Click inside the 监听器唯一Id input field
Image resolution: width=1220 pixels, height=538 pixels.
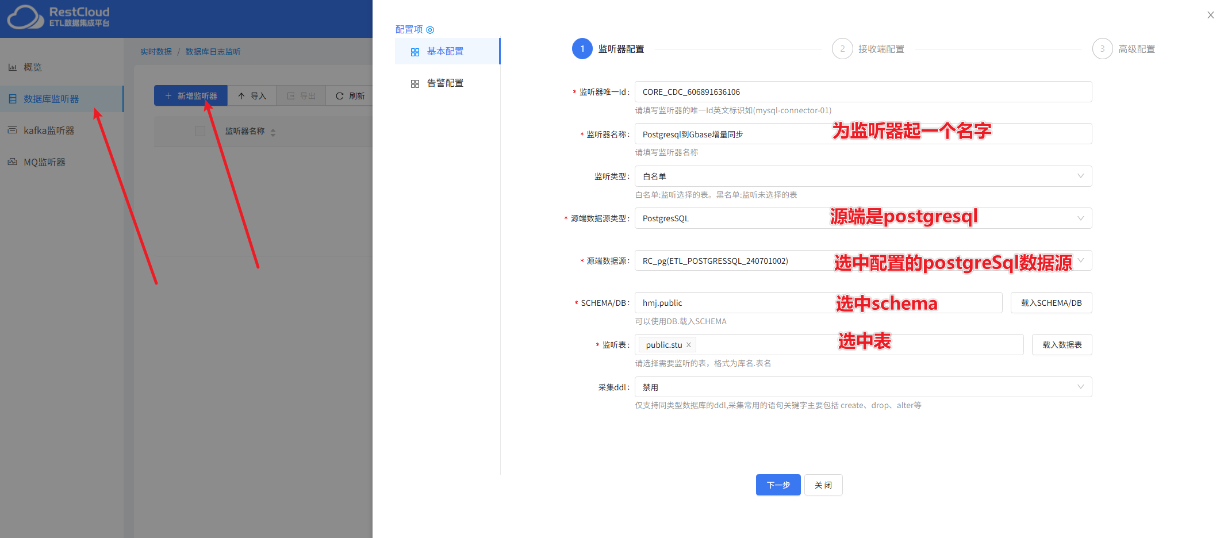(805, 91)
